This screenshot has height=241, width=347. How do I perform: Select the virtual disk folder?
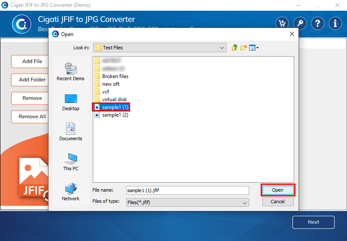[111, 99]
